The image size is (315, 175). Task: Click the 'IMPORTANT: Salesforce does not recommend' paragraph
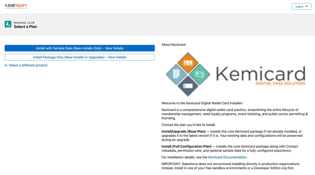(x=231, y=166)
